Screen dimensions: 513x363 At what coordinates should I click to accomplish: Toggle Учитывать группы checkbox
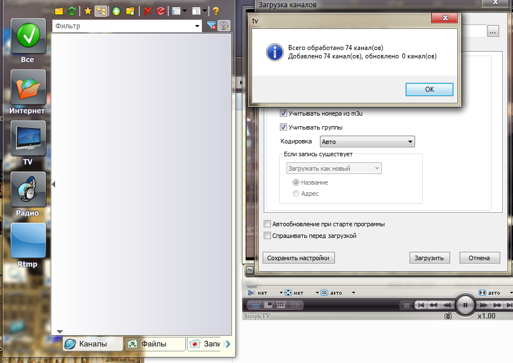point(283,127)
